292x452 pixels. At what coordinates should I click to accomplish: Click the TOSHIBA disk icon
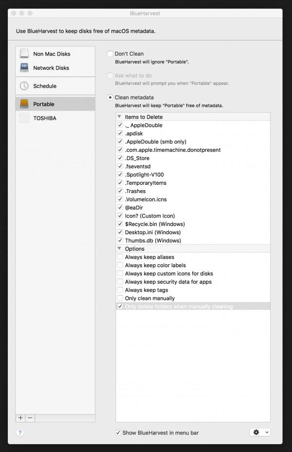click(24, 118)
